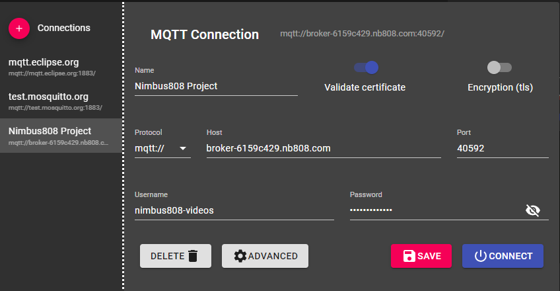560x291 pixels.
Task: Click the pink plus add connection icon
Action: point(19,28)
